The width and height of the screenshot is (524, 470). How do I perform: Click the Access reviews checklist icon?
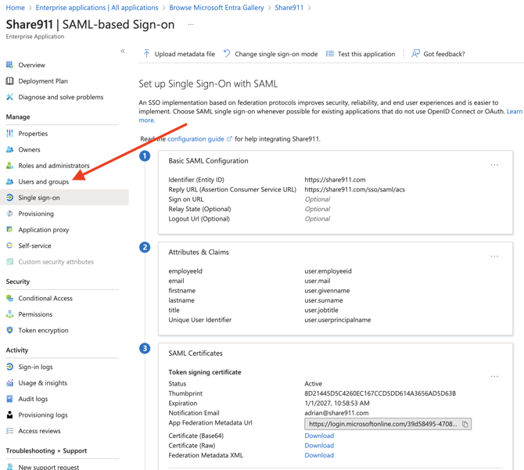coord(9,431)
